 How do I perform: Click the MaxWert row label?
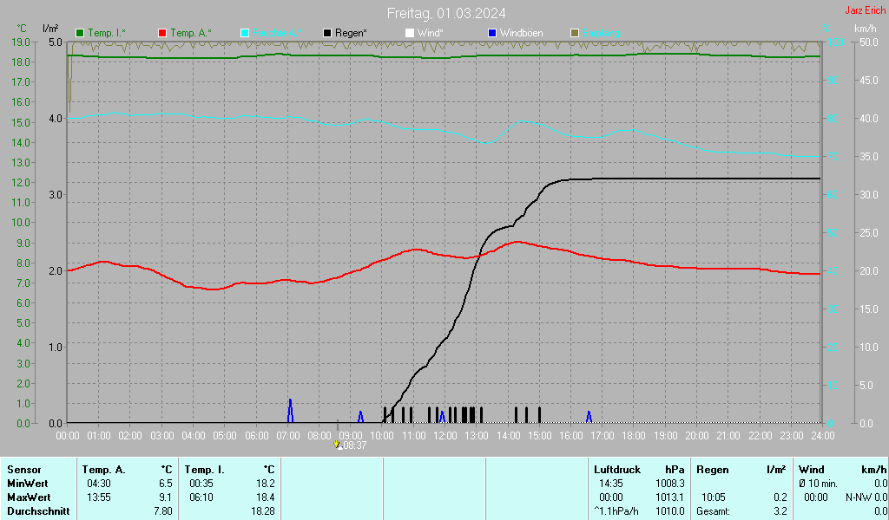28,497
